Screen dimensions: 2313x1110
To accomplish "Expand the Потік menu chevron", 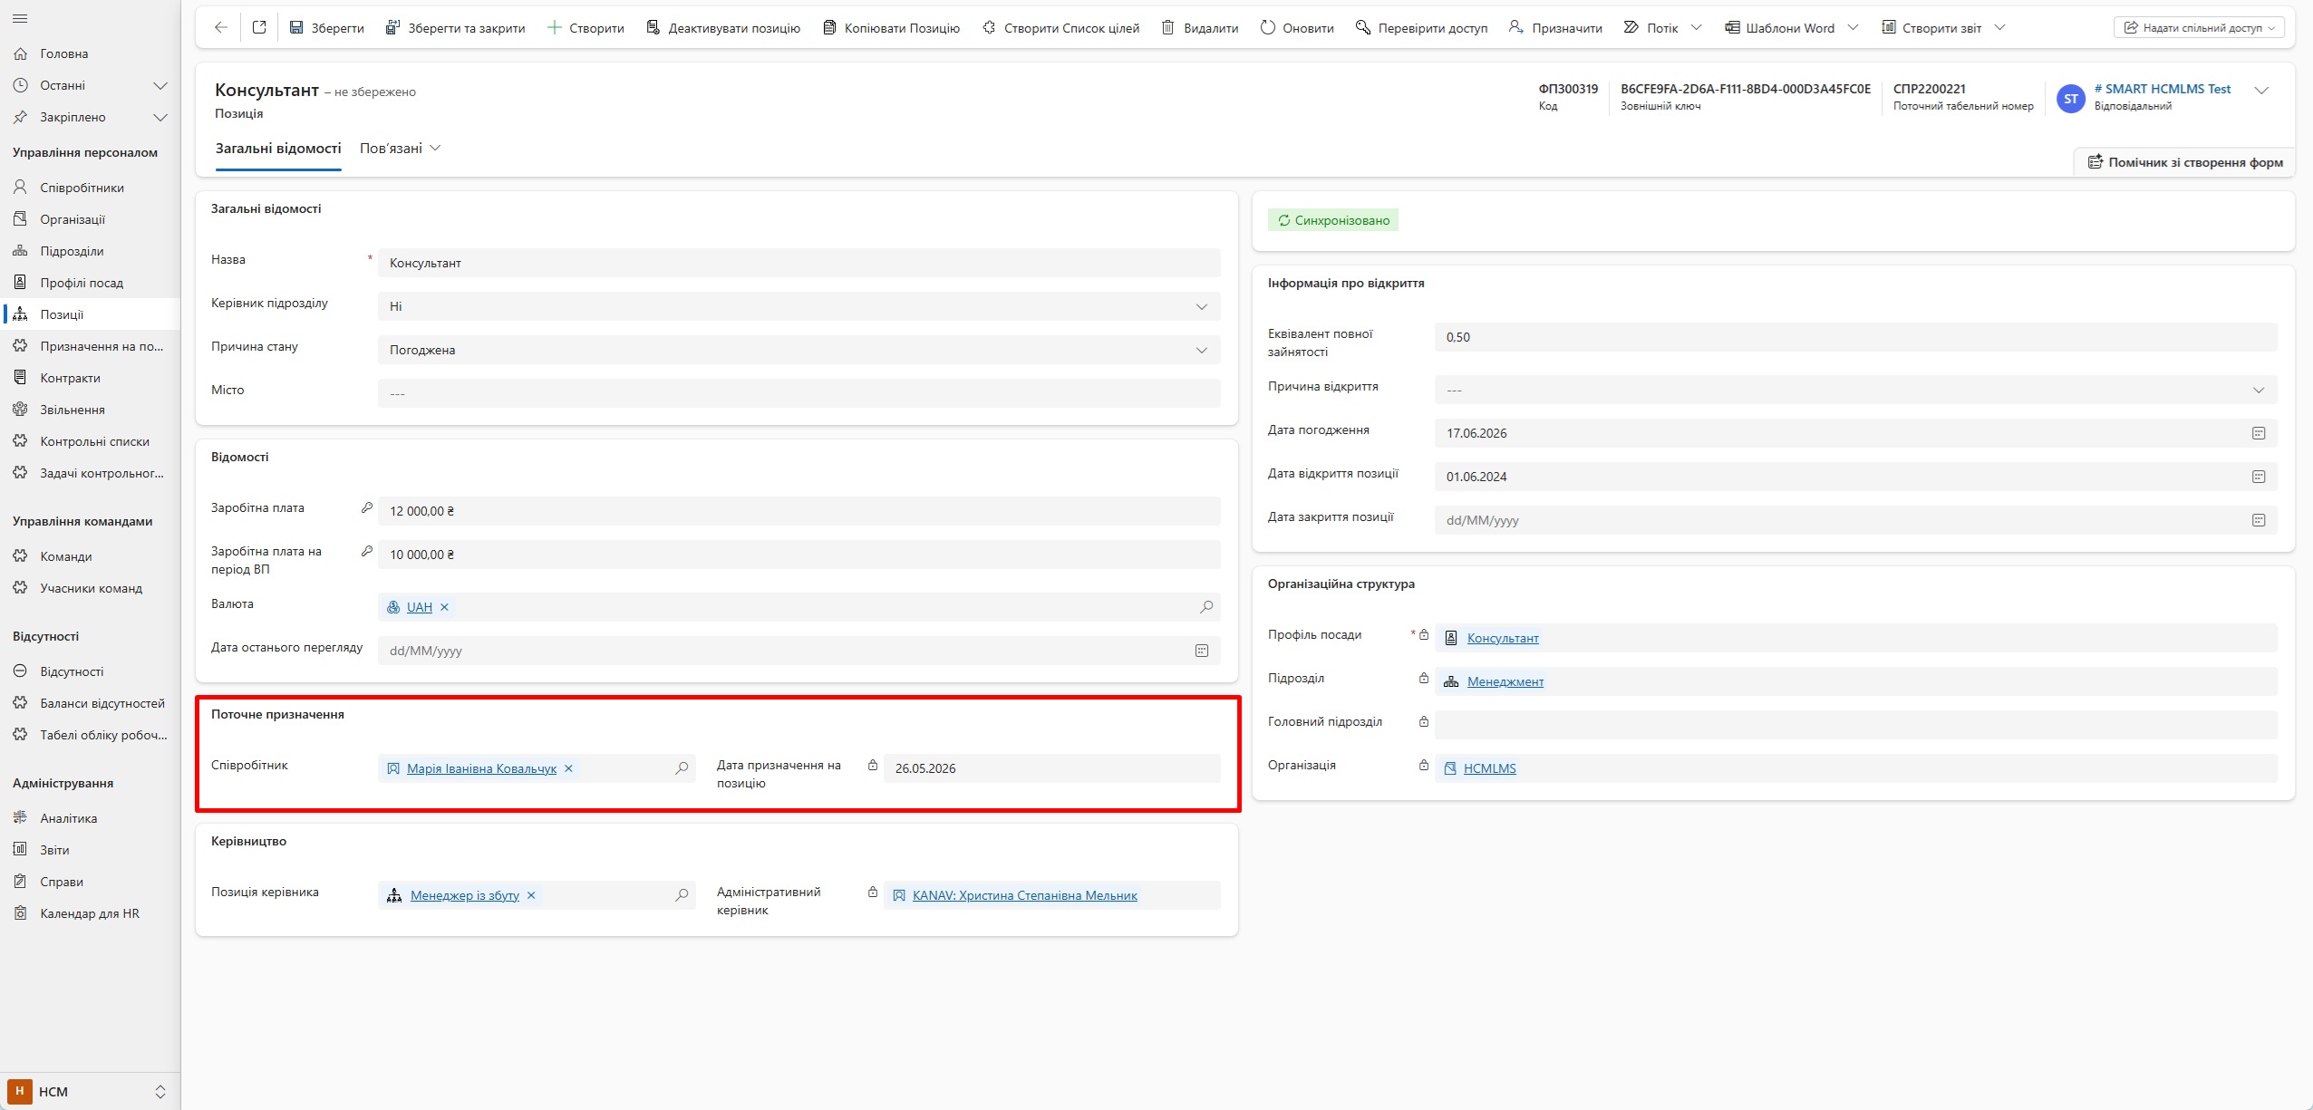I will (1697, 27).
